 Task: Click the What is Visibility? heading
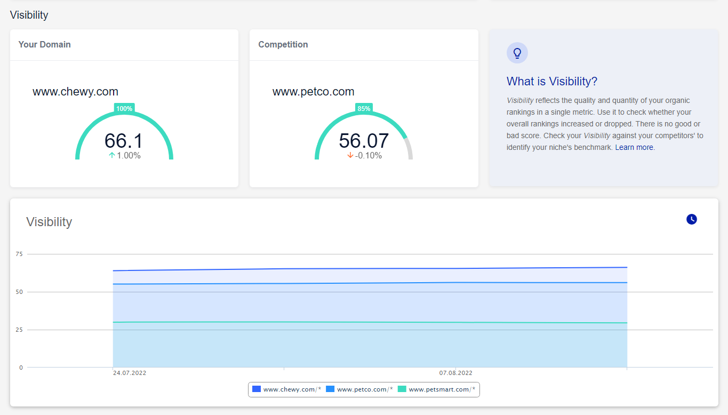coord(552,82)
